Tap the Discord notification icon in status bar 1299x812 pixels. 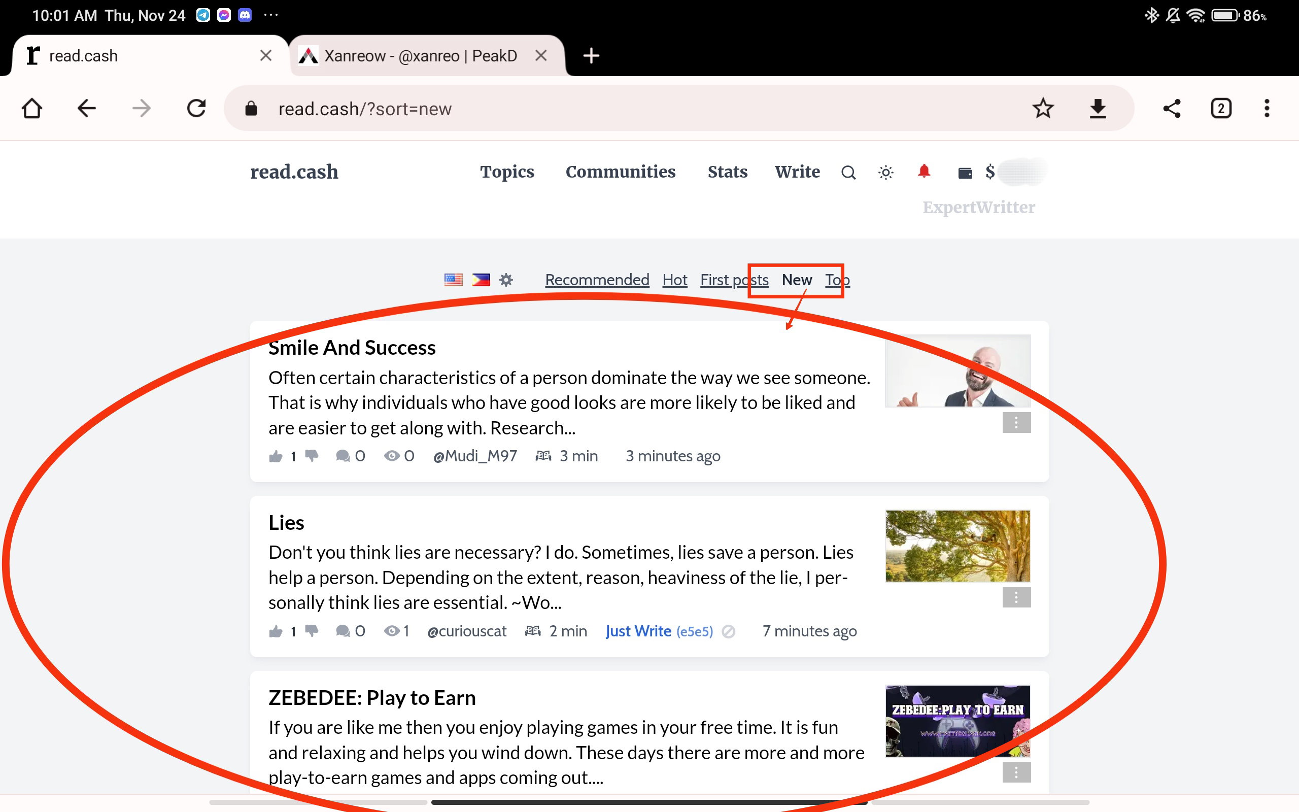pyautogui.click(x=245, y=15)
